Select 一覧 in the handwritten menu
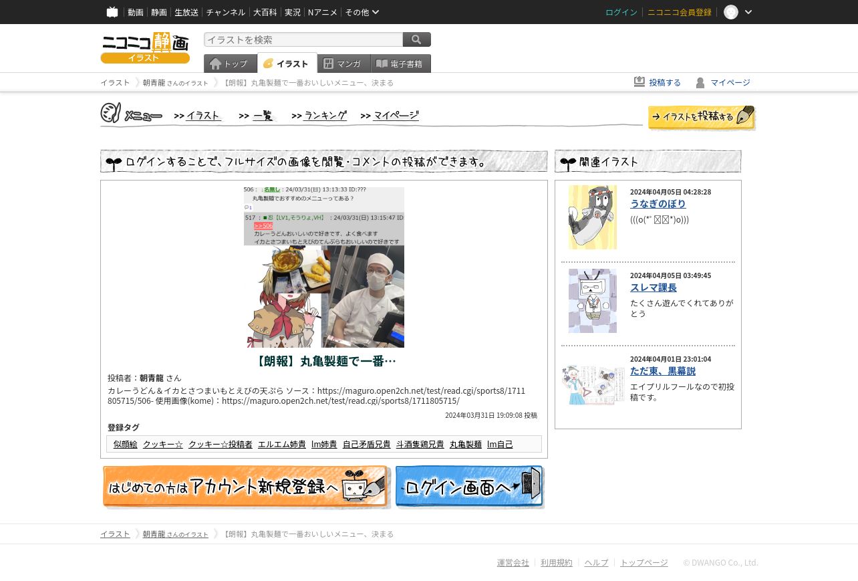This screenshot has height=581, width=858. 263,115
